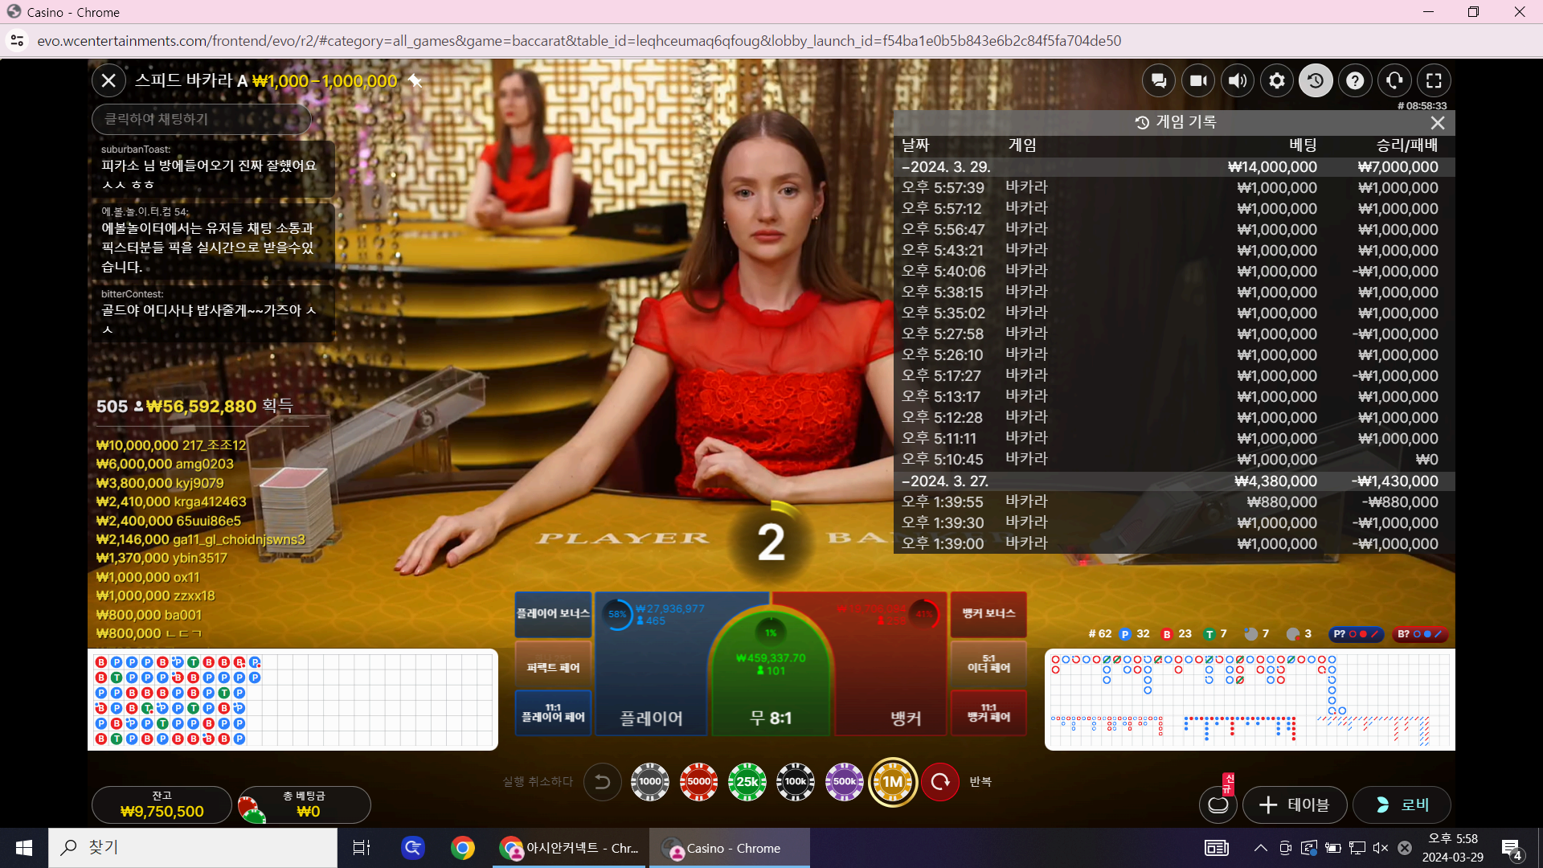Select the 25k green chip
This screenshot has width=1543, height=868.
(x=747, y=781)
